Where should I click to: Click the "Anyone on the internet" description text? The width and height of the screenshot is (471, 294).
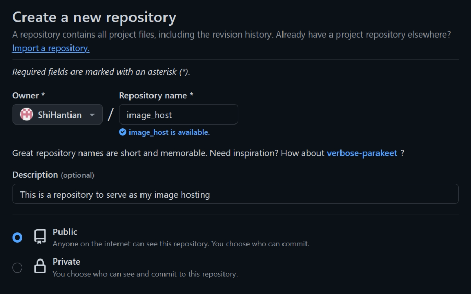point(181,244)
